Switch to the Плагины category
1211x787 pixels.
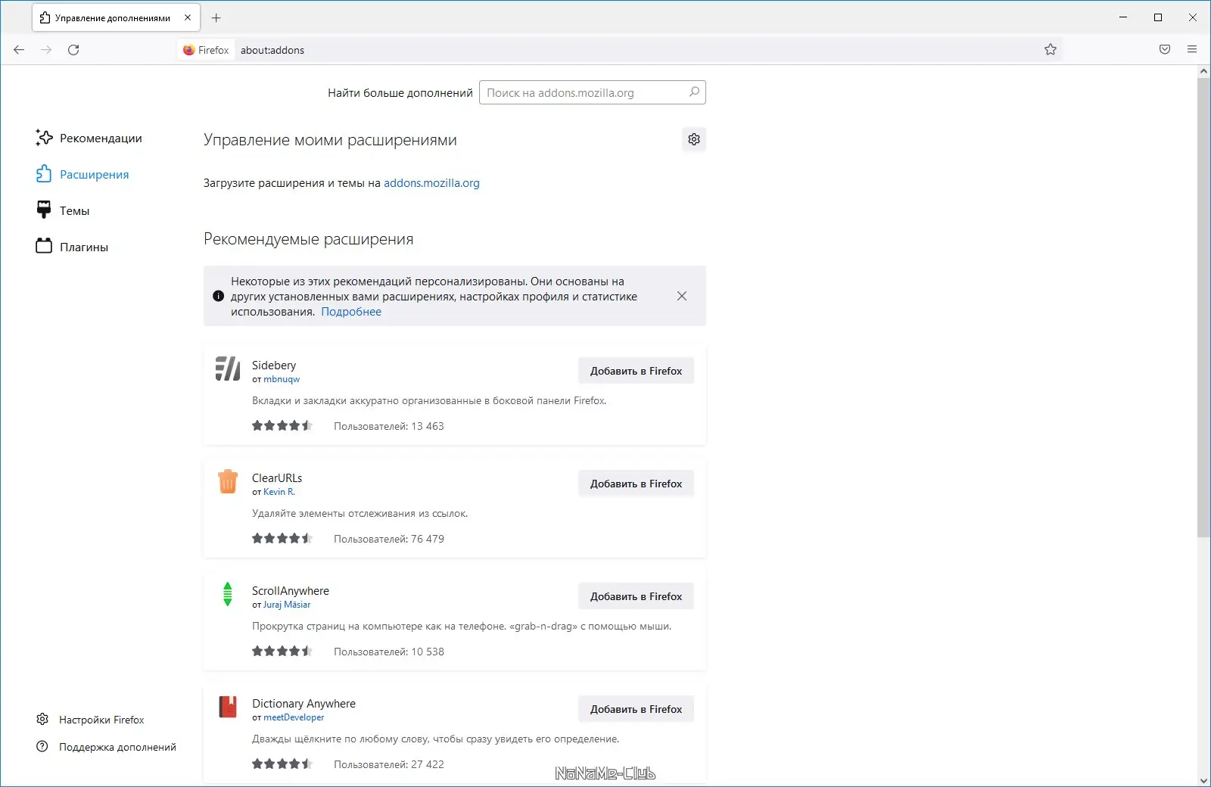point(73,247)
